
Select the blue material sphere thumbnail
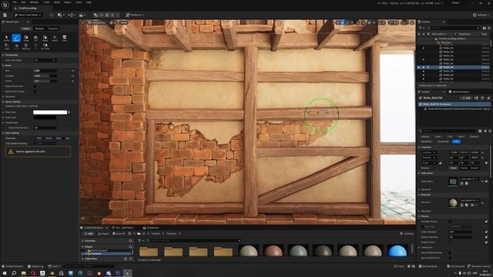click(397, 251)
